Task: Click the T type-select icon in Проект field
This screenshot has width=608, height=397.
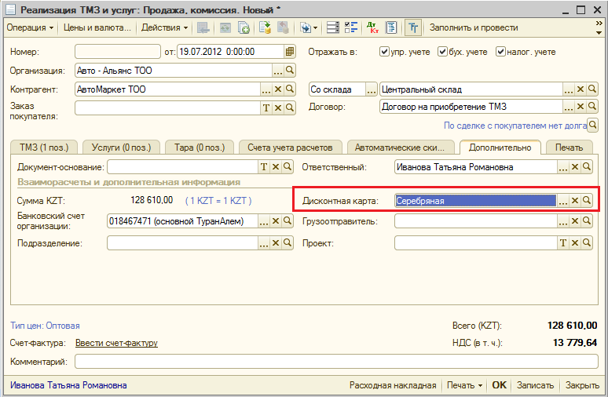Action: tap(562, 243)
